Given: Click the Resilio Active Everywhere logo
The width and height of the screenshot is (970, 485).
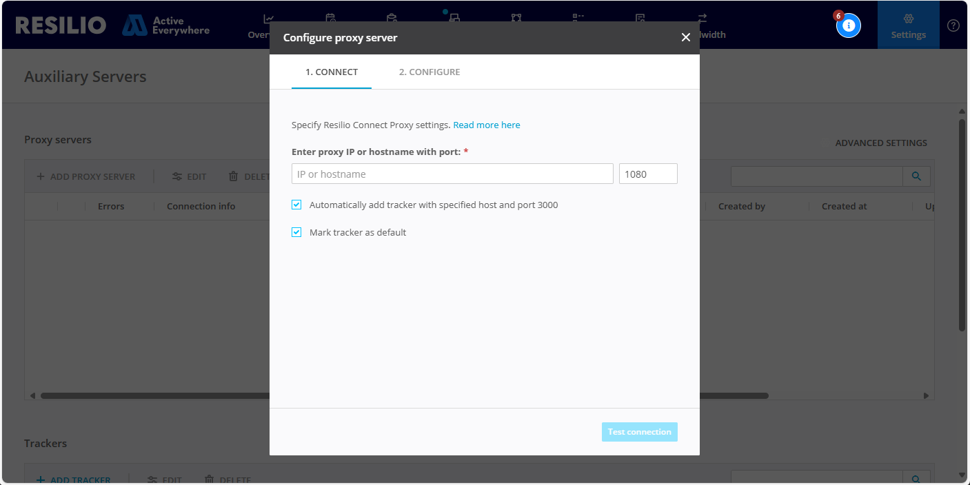Looking at the screenshot, I should point(112,25).
